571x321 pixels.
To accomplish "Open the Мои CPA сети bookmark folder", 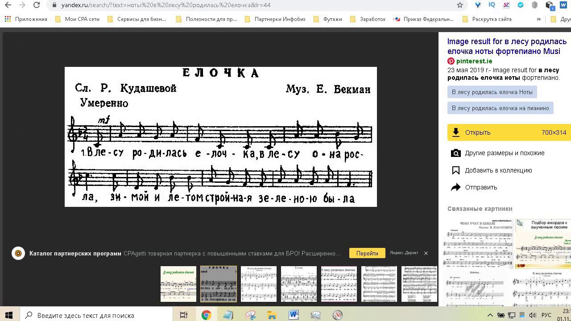I will tap(78, 19).
